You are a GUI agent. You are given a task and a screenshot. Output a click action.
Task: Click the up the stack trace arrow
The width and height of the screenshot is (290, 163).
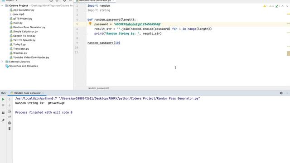10,100
